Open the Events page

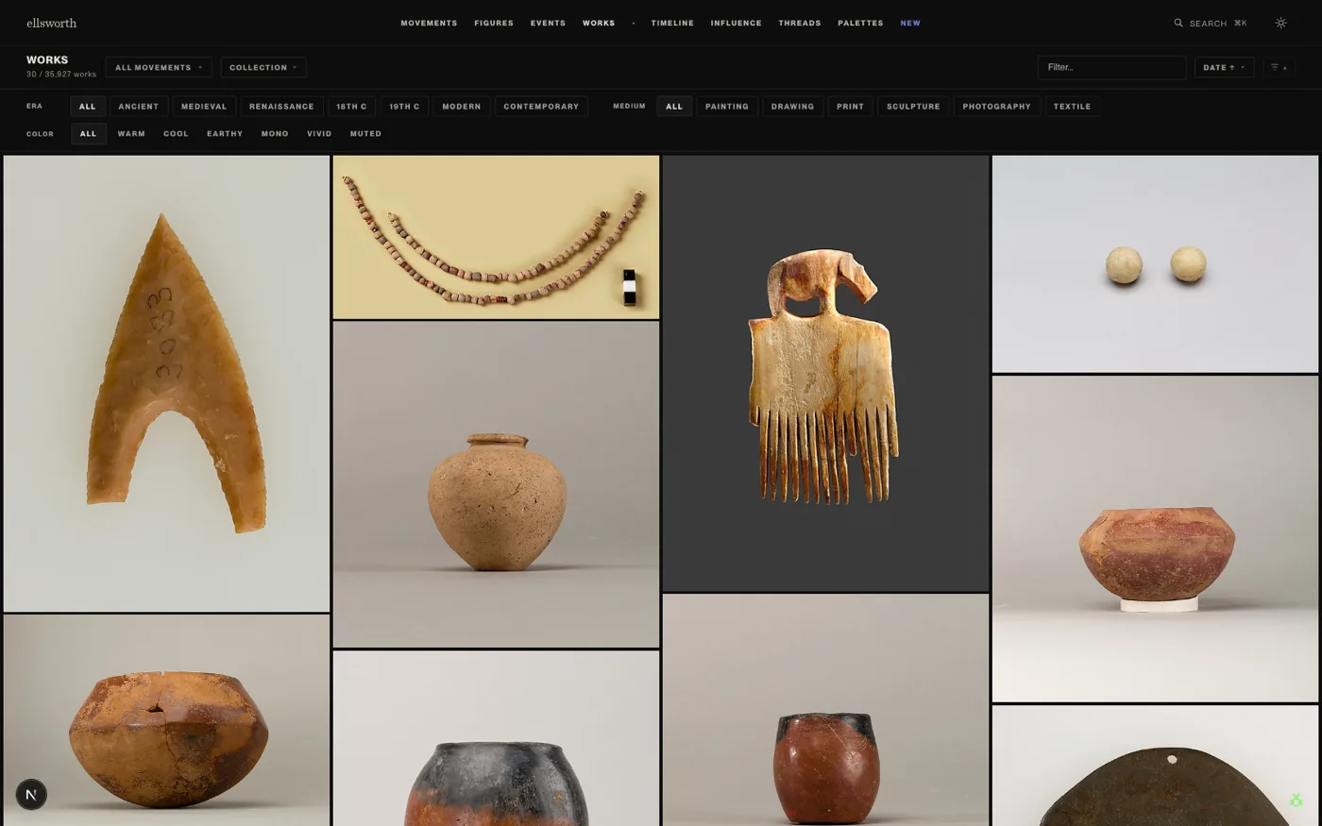pyautogui.click(x=548, y=23)
